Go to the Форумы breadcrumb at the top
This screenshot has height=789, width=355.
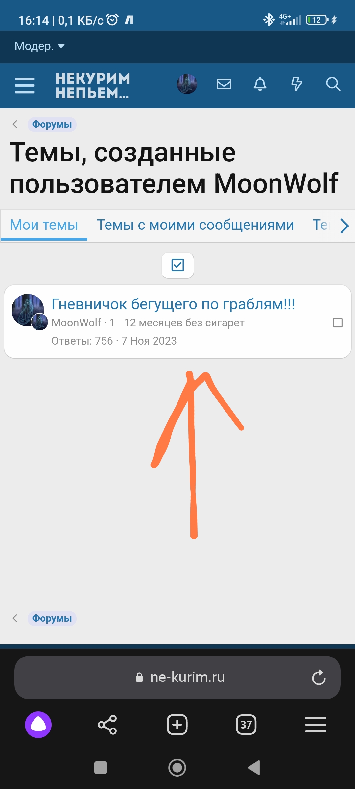pos(52,124)
